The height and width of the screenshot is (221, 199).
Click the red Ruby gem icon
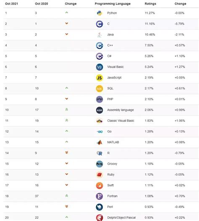(x=99, y=175)
